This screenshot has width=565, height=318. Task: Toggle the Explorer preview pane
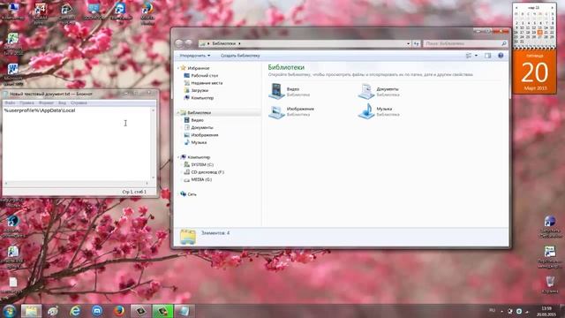(487, 56)
